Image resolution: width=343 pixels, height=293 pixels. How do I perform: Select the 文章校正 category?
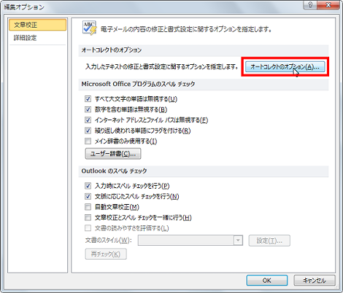point(37,25)
